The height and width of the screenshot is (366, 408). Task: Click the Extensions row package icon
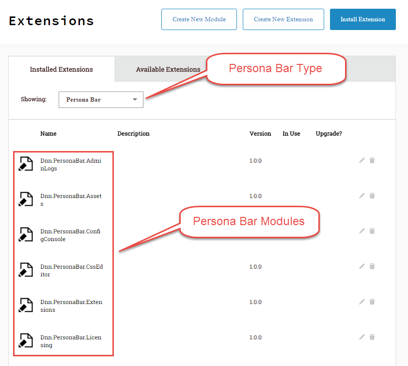coord(26,305)
